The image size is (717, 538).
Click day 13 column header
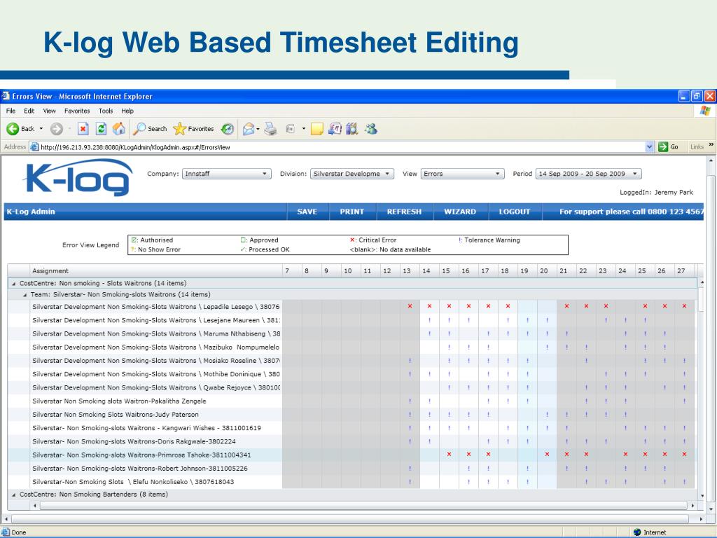pos(410,271)
